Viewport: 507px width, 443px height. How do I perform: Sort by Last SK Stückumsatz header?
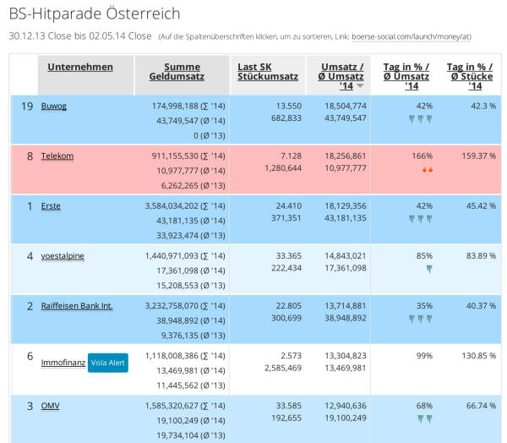[268, 72]
